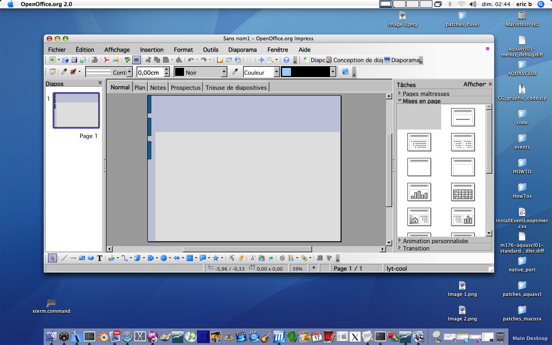Click the Conception de diapo button

click(355, 60)
